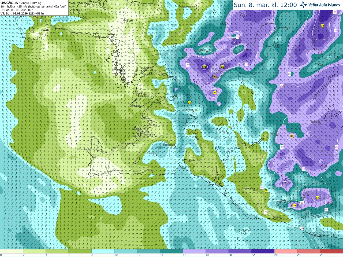Image resolution: width=343 pixels, height=257 pixels.
Task: Select the 8–10 m/s legend swatch
Action: (x=103, y=251)
